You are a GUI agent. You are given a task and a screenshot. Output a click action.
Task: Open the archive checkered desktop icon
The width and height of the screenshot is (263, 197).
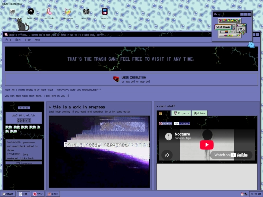tap(86, 12)
